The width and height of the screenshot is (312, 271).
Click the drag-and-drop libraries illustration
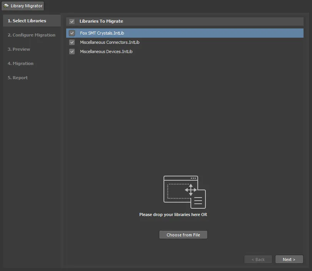[184, 192]
